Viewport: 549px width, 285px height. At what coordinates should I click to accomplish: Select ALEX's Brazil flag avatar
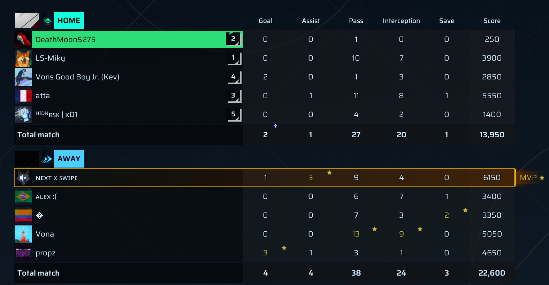(x=23, y=197)
